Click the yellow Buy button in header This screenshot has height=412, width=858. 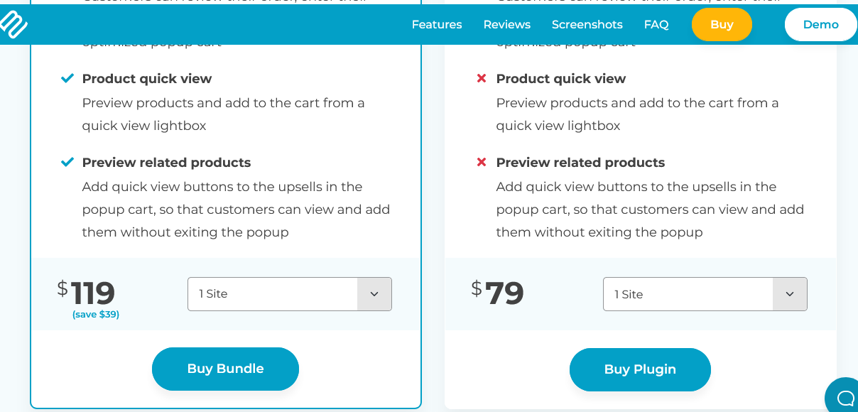pyautogui.click(x=722, y=25)
